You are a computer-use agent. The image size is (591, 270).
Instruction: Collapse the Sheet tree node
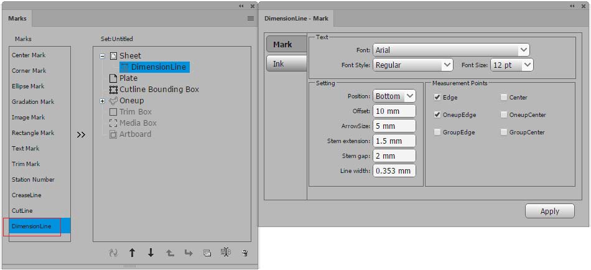102,56
